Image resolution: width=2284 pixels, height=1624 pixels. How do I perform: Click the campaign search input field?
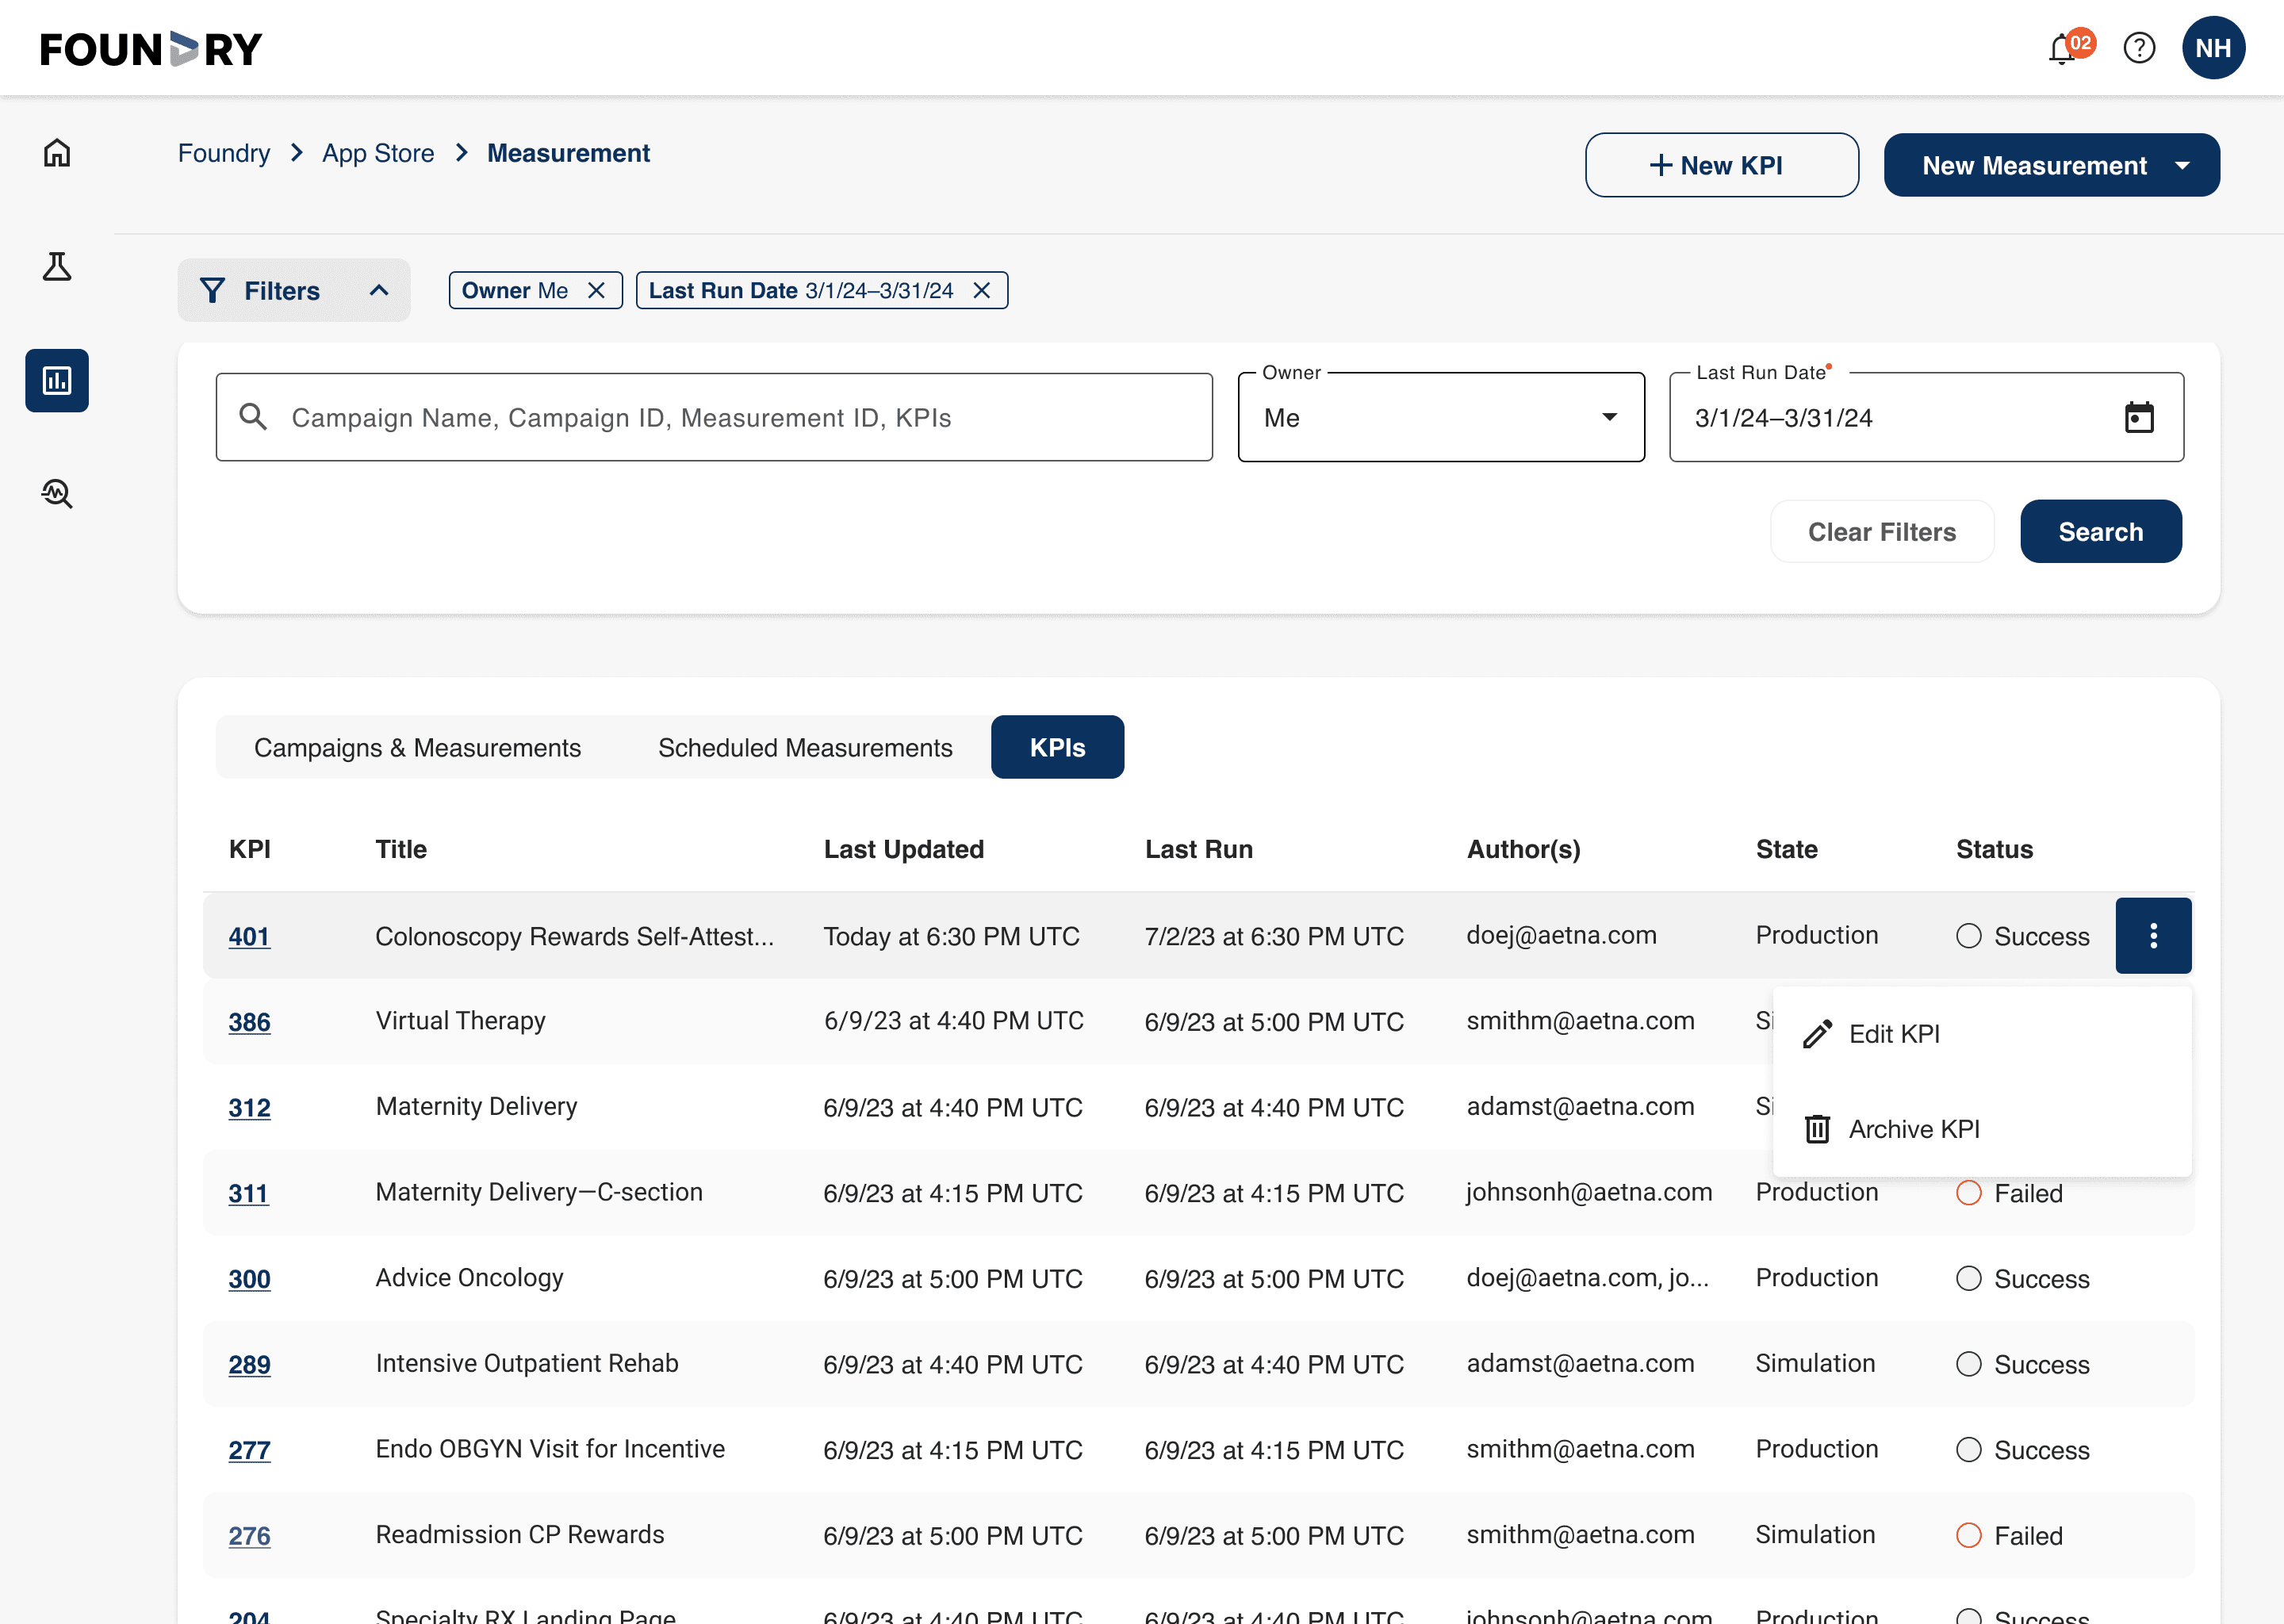[x=714, y=418]
